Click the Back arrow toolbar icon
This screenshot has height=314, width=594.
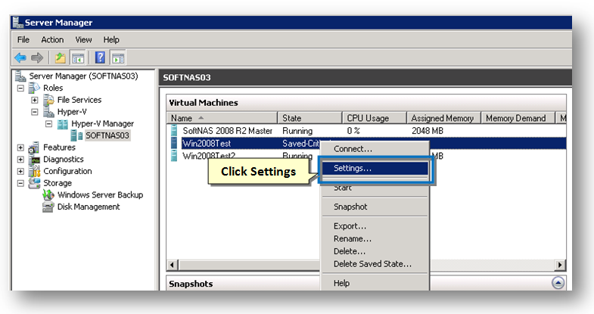(21, 57)
